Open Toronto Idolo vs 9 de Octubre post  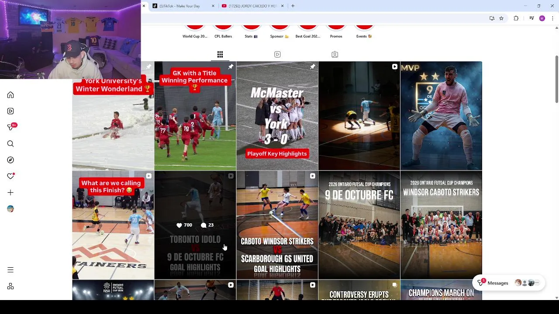coord(195,225)
